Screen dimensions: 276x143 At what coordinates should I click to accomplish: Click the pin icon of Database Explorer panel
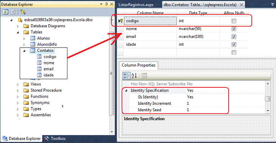tap(106, 4)
